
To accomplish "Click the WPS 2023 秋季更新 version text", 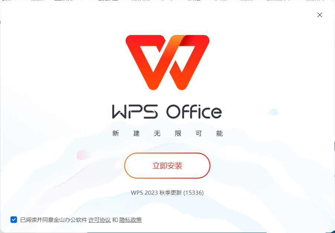I will click(157, 192).
